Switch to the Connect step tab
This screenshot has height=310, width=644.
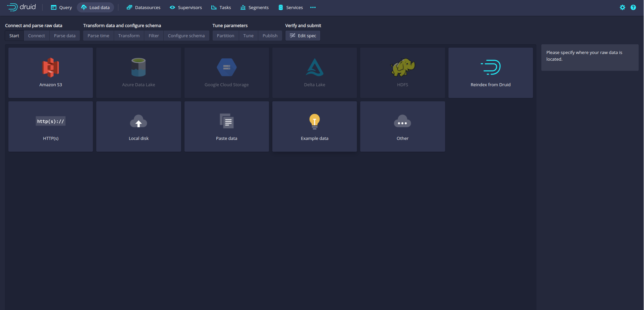click(36, 36)
